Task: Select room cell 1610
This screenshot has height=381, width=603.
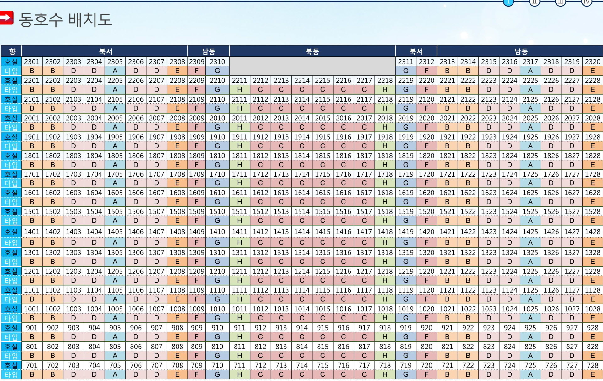Action: (x=217, y=193)
